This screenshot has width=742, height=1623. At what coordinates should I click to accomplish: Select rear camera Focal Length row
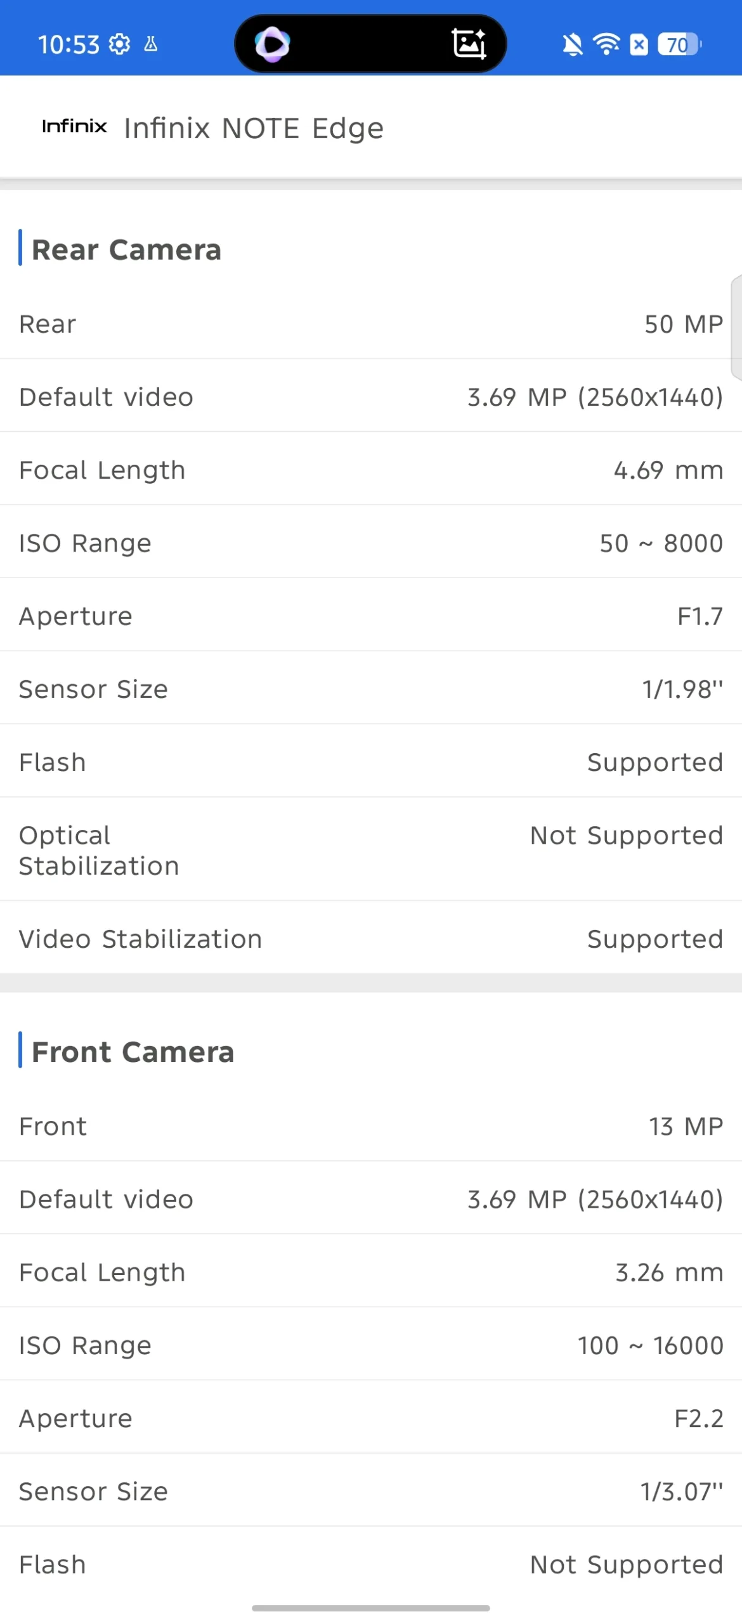tap(371, 470)
